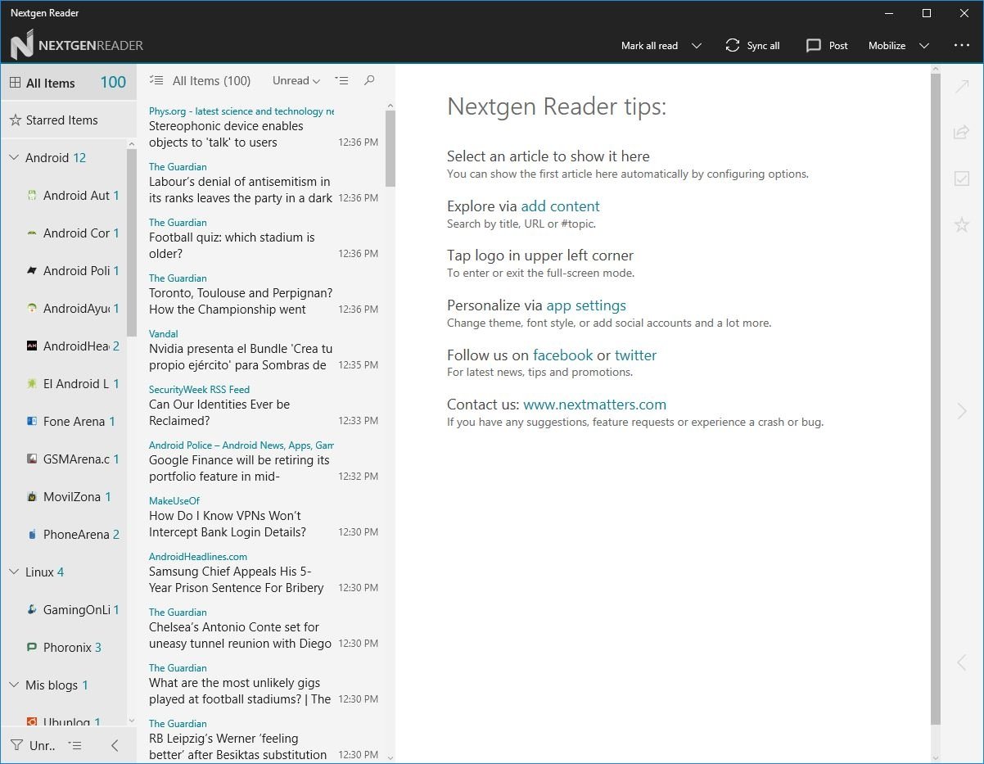Open the El Android L feed icon

(x=32, y=384)
